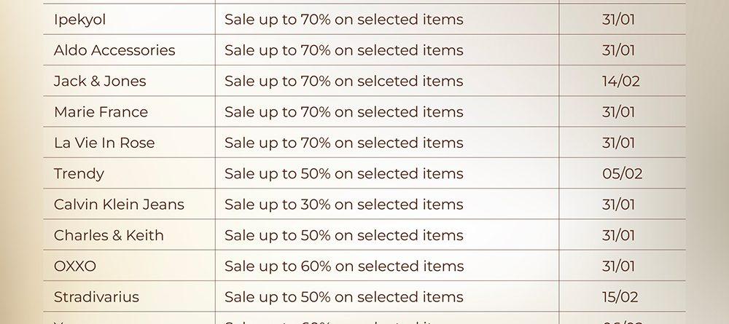Click Jack & Jones sale offer text

pos(343,82)
